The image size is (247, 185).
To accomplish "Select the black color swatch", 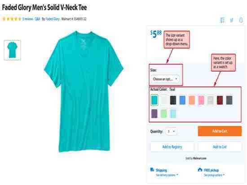I will pos(173,100).
